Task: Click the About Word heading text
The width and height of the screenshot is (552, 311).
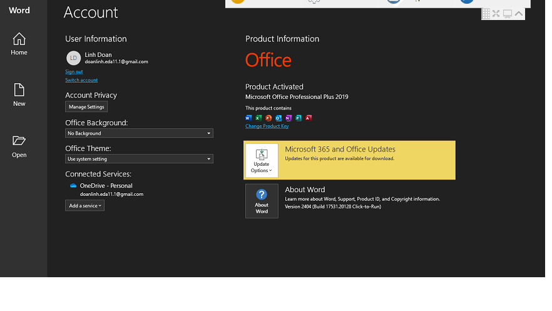Action: tap(305, 190)
